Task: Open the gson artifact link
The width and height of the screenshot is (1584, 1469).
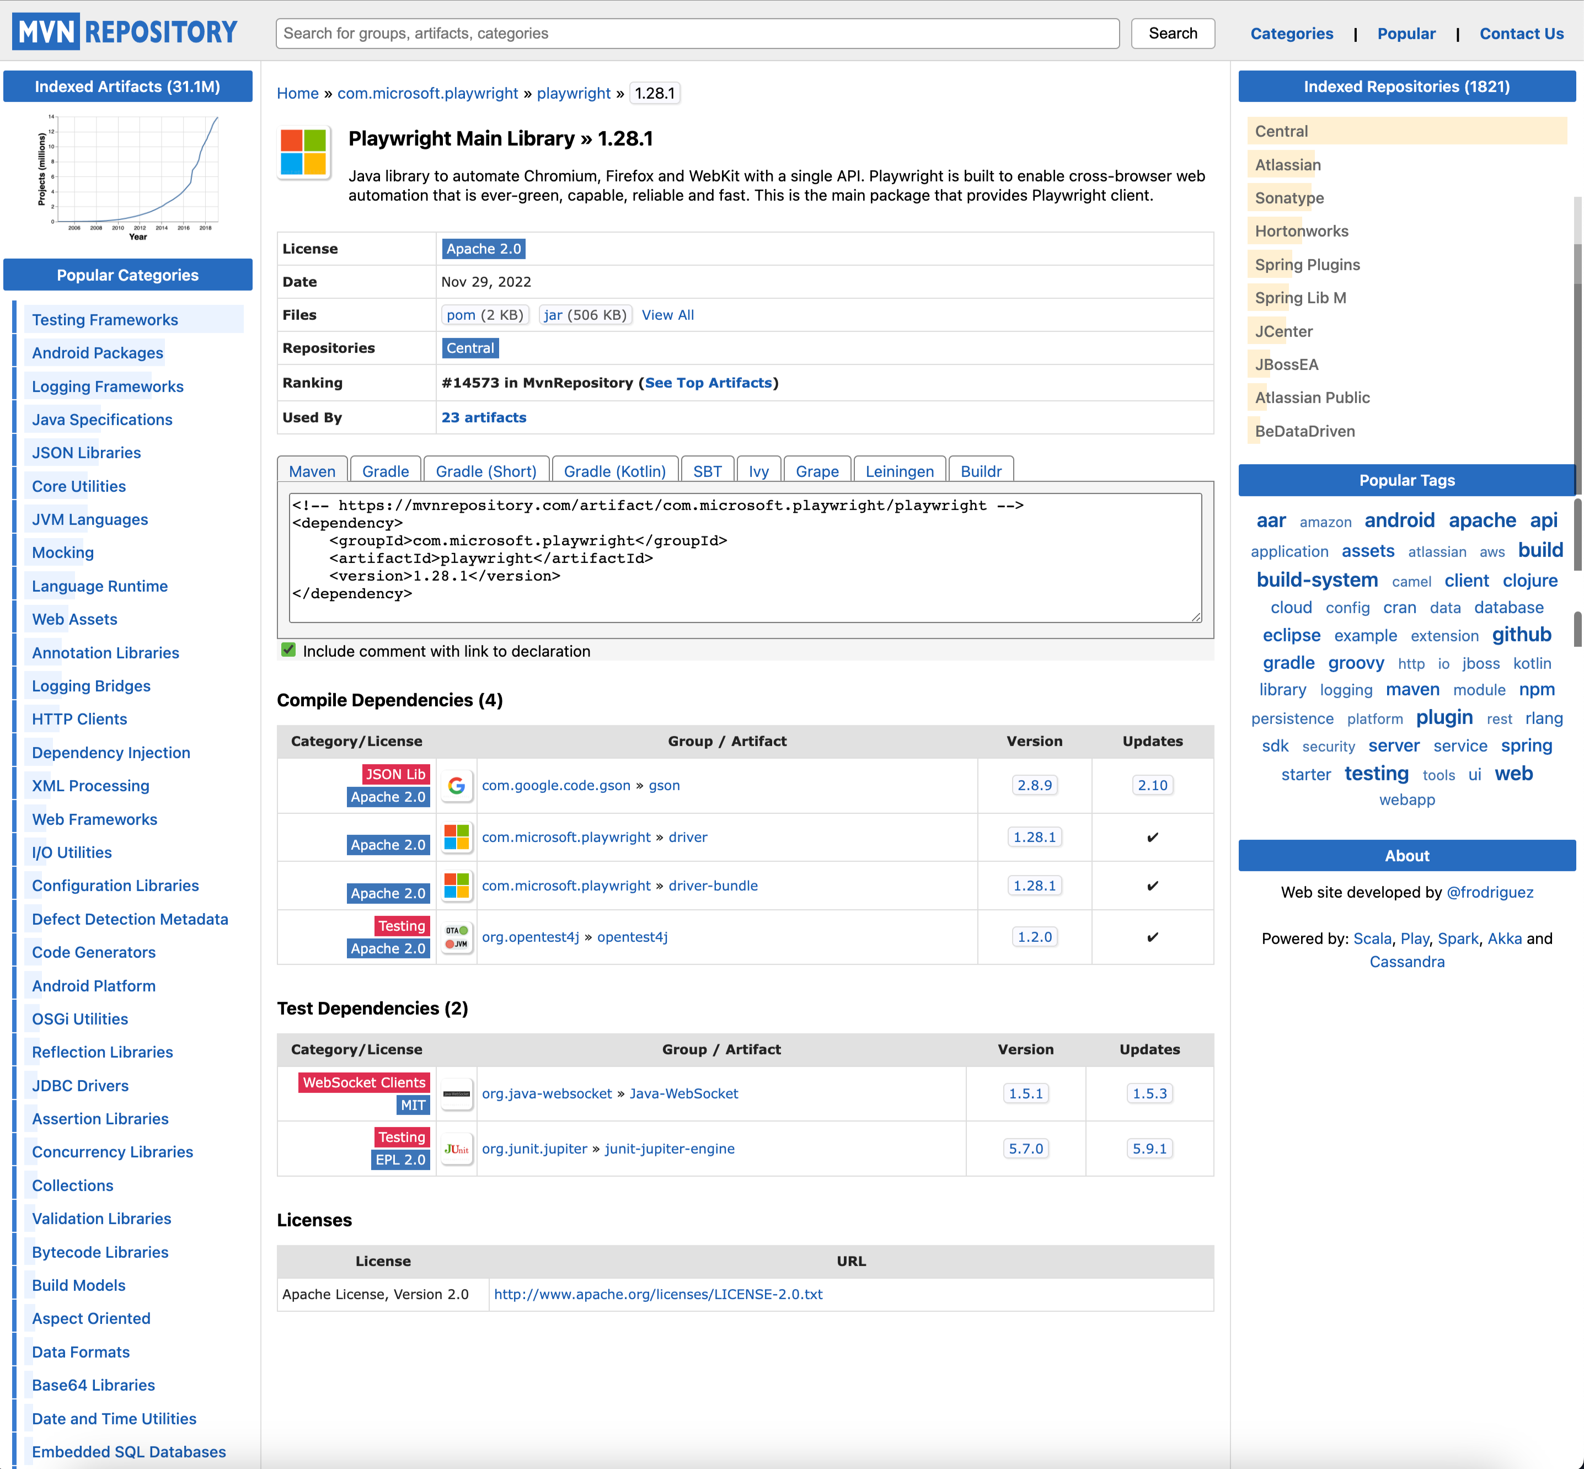Action: pos(664,785)
